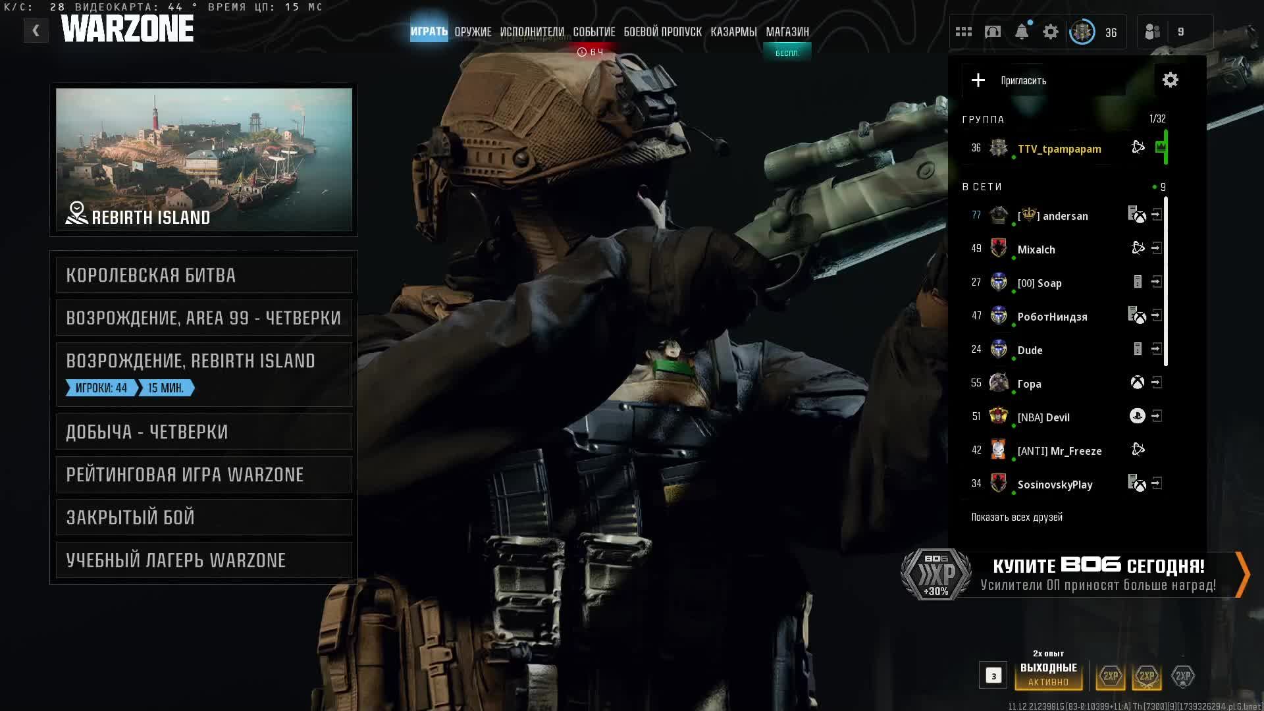Image resolution: width=1264 pixels, height=711 pixels.
Task: Click the headset voice channels icon
Action: coord(993,32)
